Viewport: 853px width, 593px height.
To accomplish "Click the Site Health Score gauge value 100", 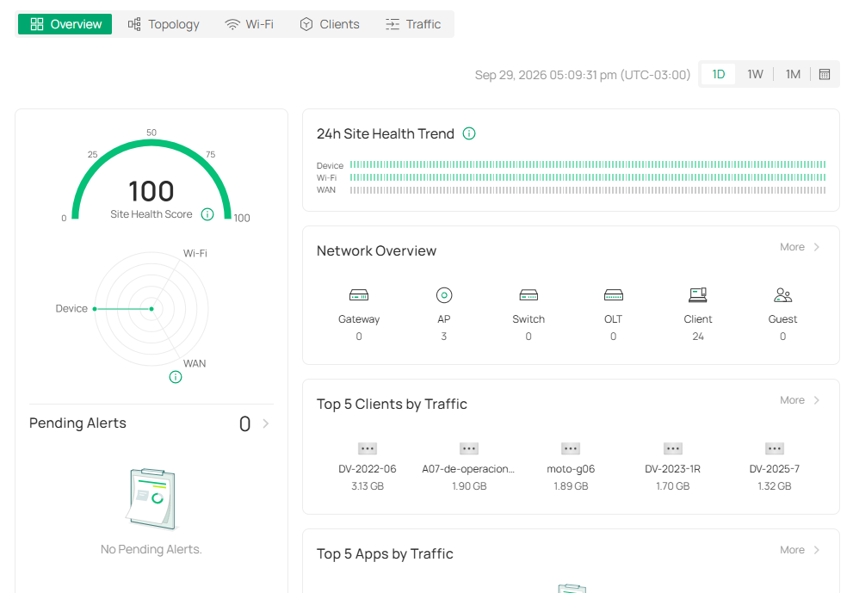I will (x=151, y=192).
